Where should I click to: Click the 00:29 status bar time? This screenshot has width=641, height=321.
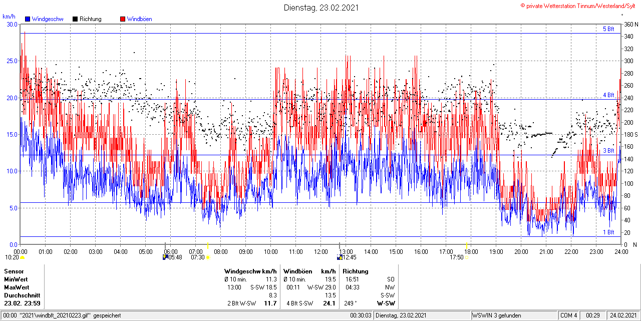click(593, 315)
